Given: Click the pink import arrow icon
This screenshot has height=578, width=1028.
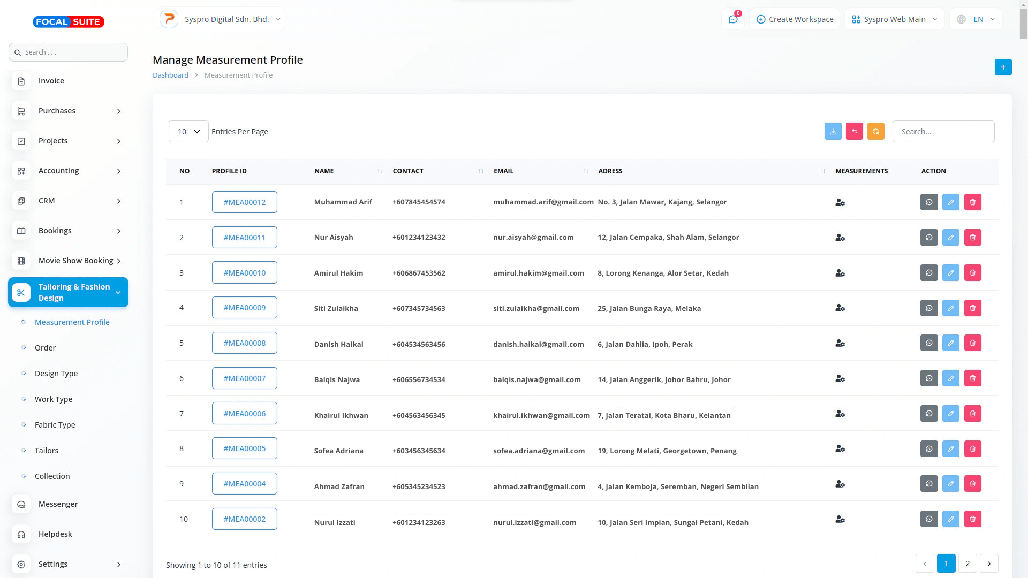Looking at the screenshot, I should tap(854, 131).
